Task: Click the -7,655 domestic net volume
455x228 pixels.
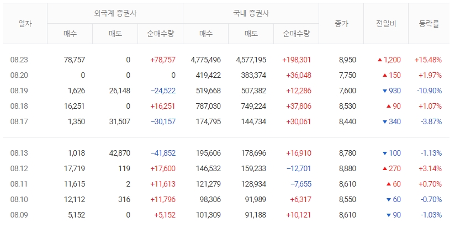Action: [x=301, y=184]
